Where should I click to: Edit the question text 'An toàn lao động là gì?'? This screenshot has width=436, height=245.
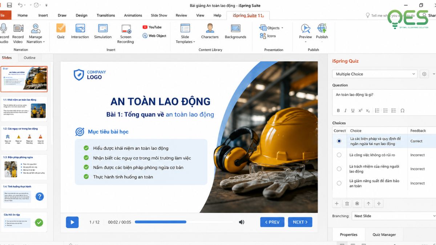pos(355,95)
